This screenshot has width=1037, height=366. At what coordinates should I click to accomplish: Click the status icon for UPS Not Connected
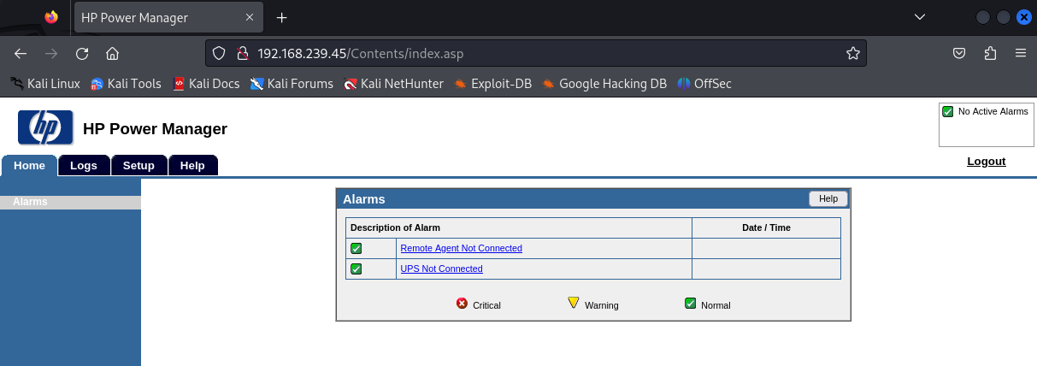tap(356, 269)
